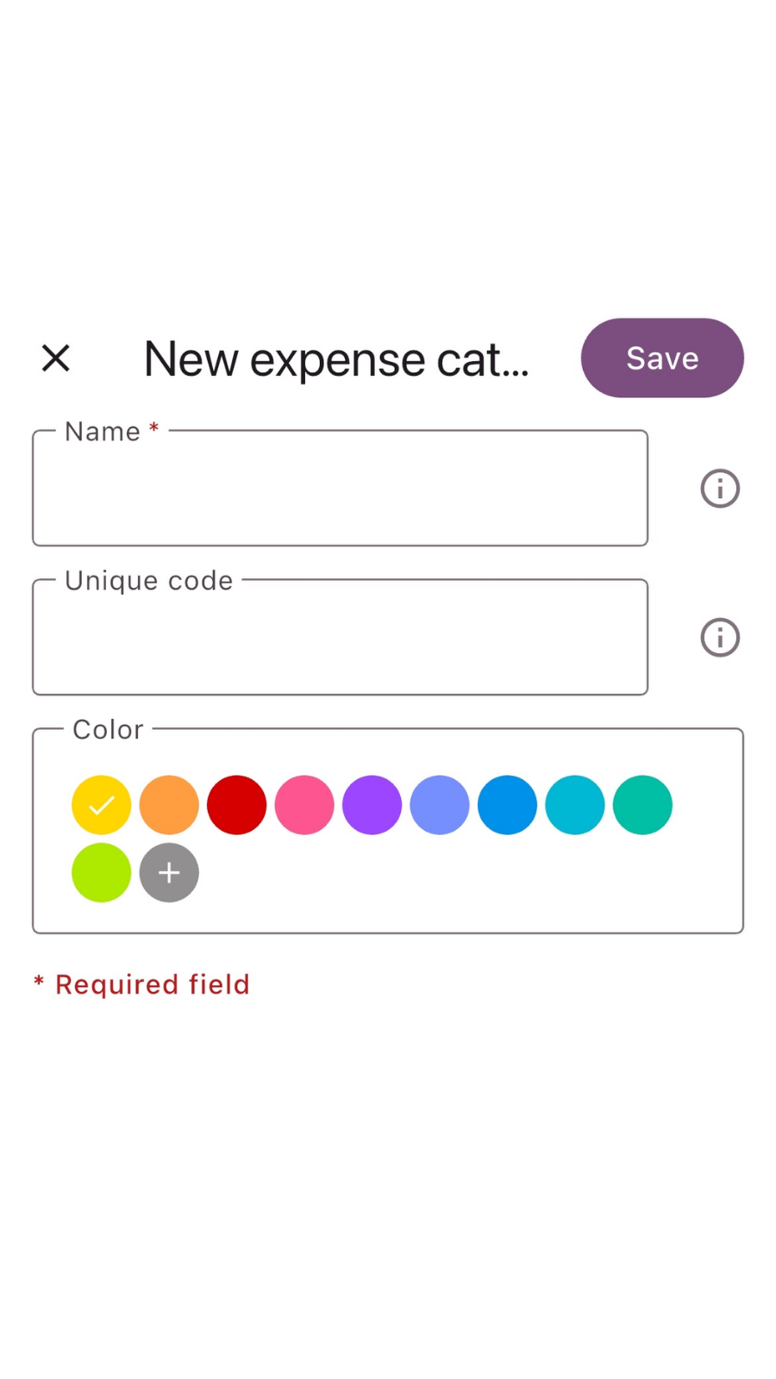Choose the orange category color

pyautogui.click(x=169, y=805)
